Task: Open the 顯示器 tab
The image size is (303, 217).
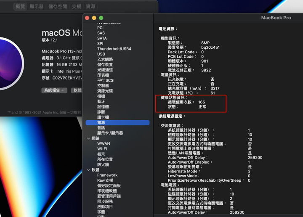Action: point(37,7)
